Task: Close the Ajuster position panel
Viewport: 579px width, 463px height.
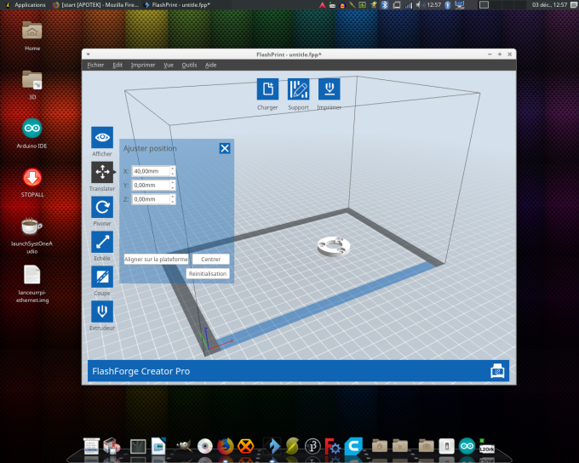Action: tap(225, 148)
